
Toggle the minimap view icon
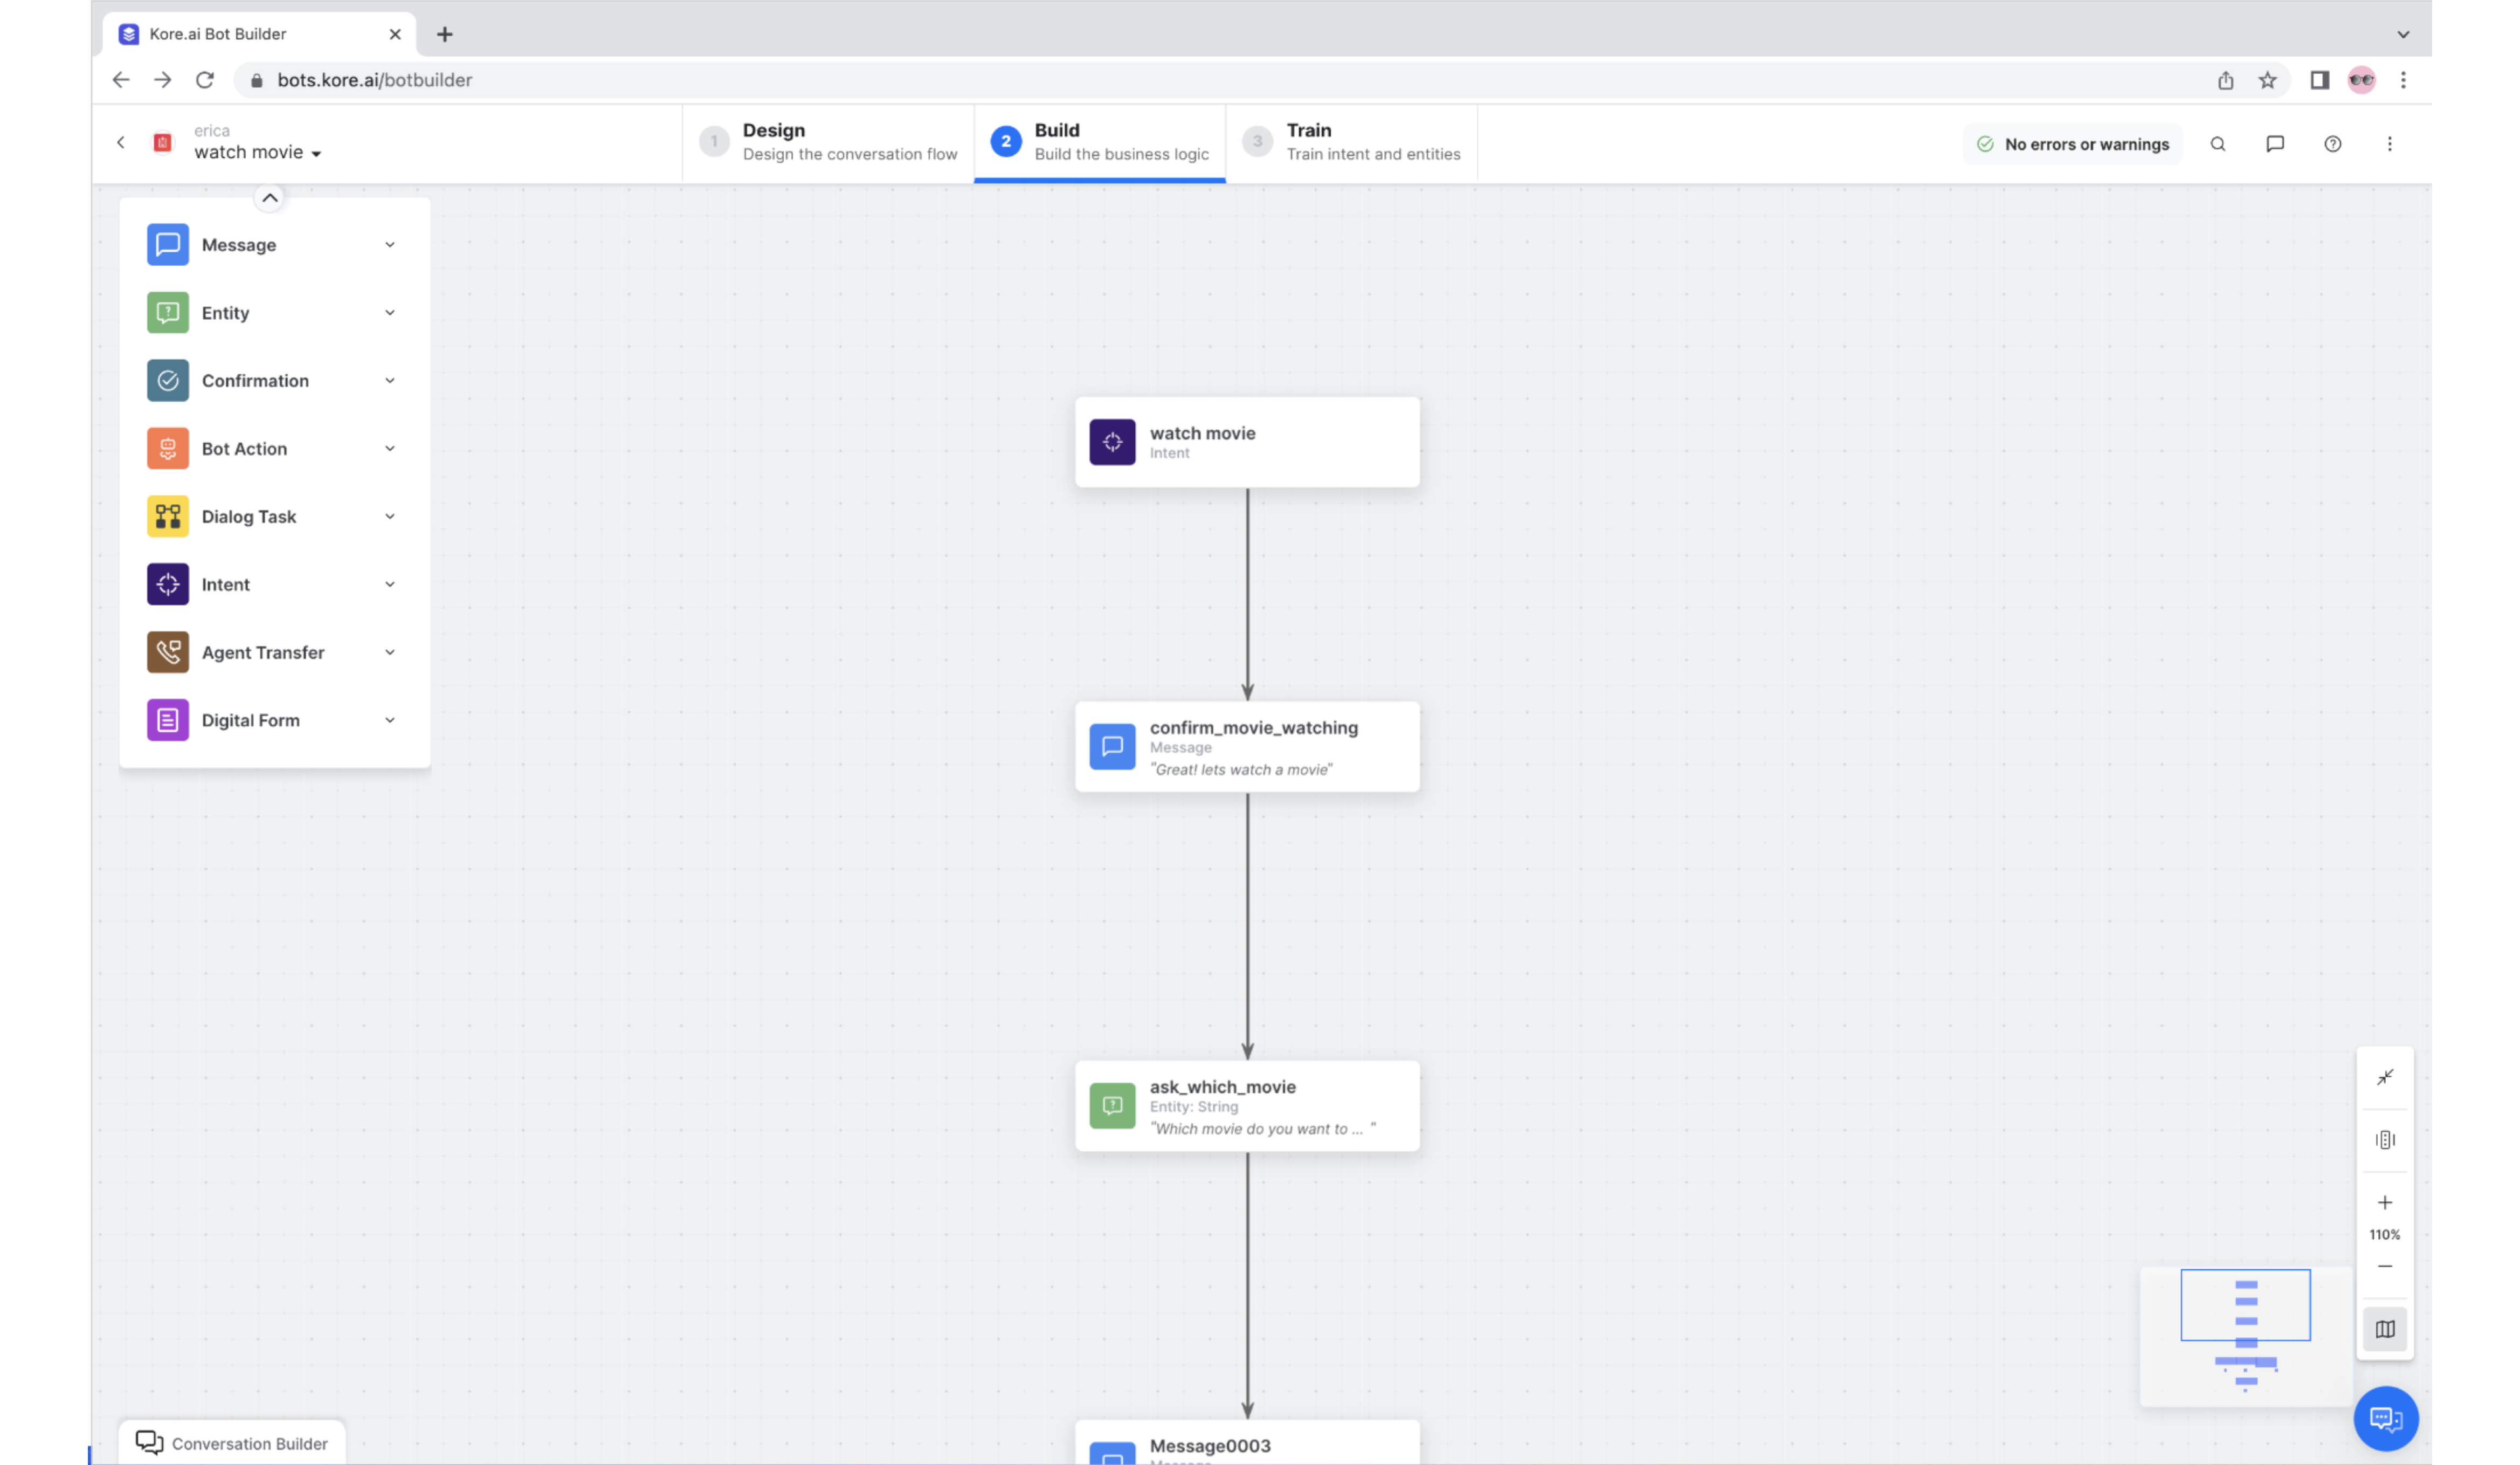coord(2385,1330)
